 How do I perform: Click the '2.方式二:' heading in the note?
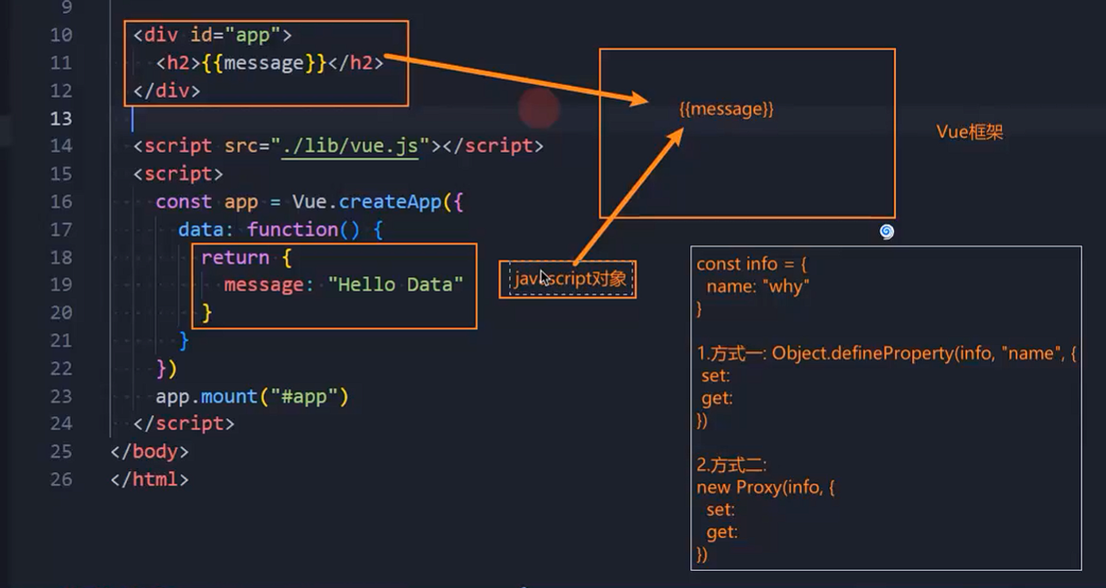click(731, 465)
